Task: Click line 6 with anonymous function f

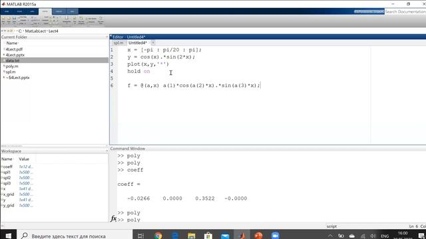Action: point(194,86)
